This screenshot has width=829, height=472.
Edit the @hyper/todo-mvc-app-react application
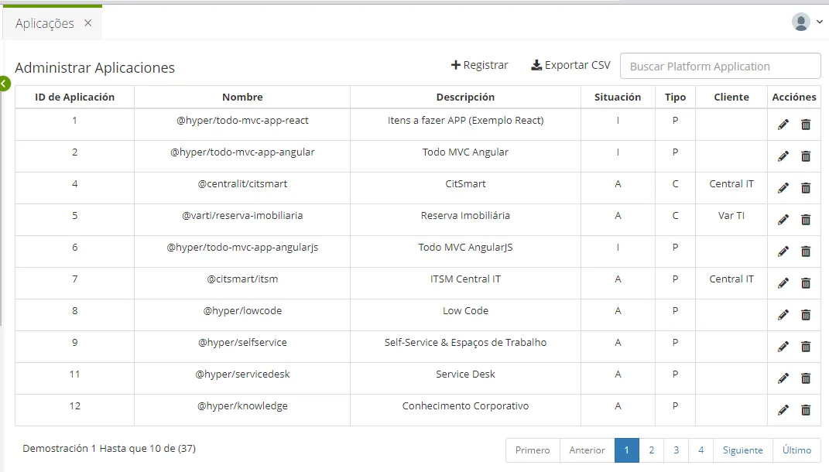pyautogui.click(x=783, y=125)
